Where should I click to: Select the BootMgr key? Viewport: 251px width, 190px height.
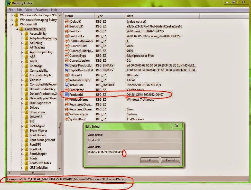[x=36, y=66]
